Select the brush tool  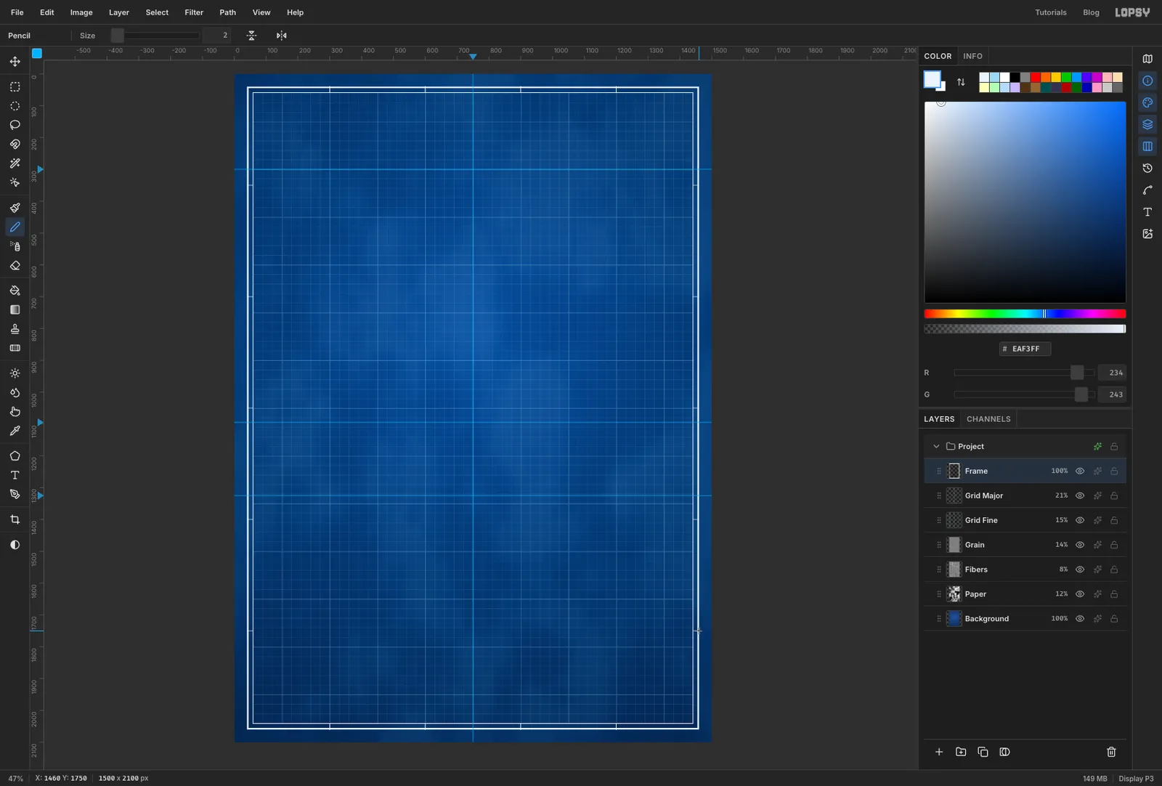(x=15, y=208)
